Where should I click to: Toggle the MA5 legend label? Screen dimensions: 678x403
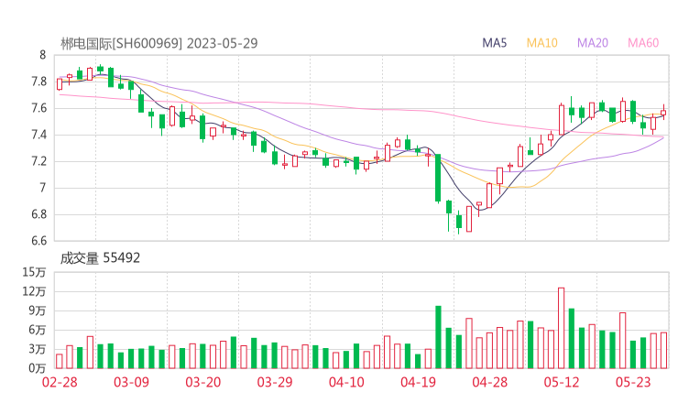494,43
